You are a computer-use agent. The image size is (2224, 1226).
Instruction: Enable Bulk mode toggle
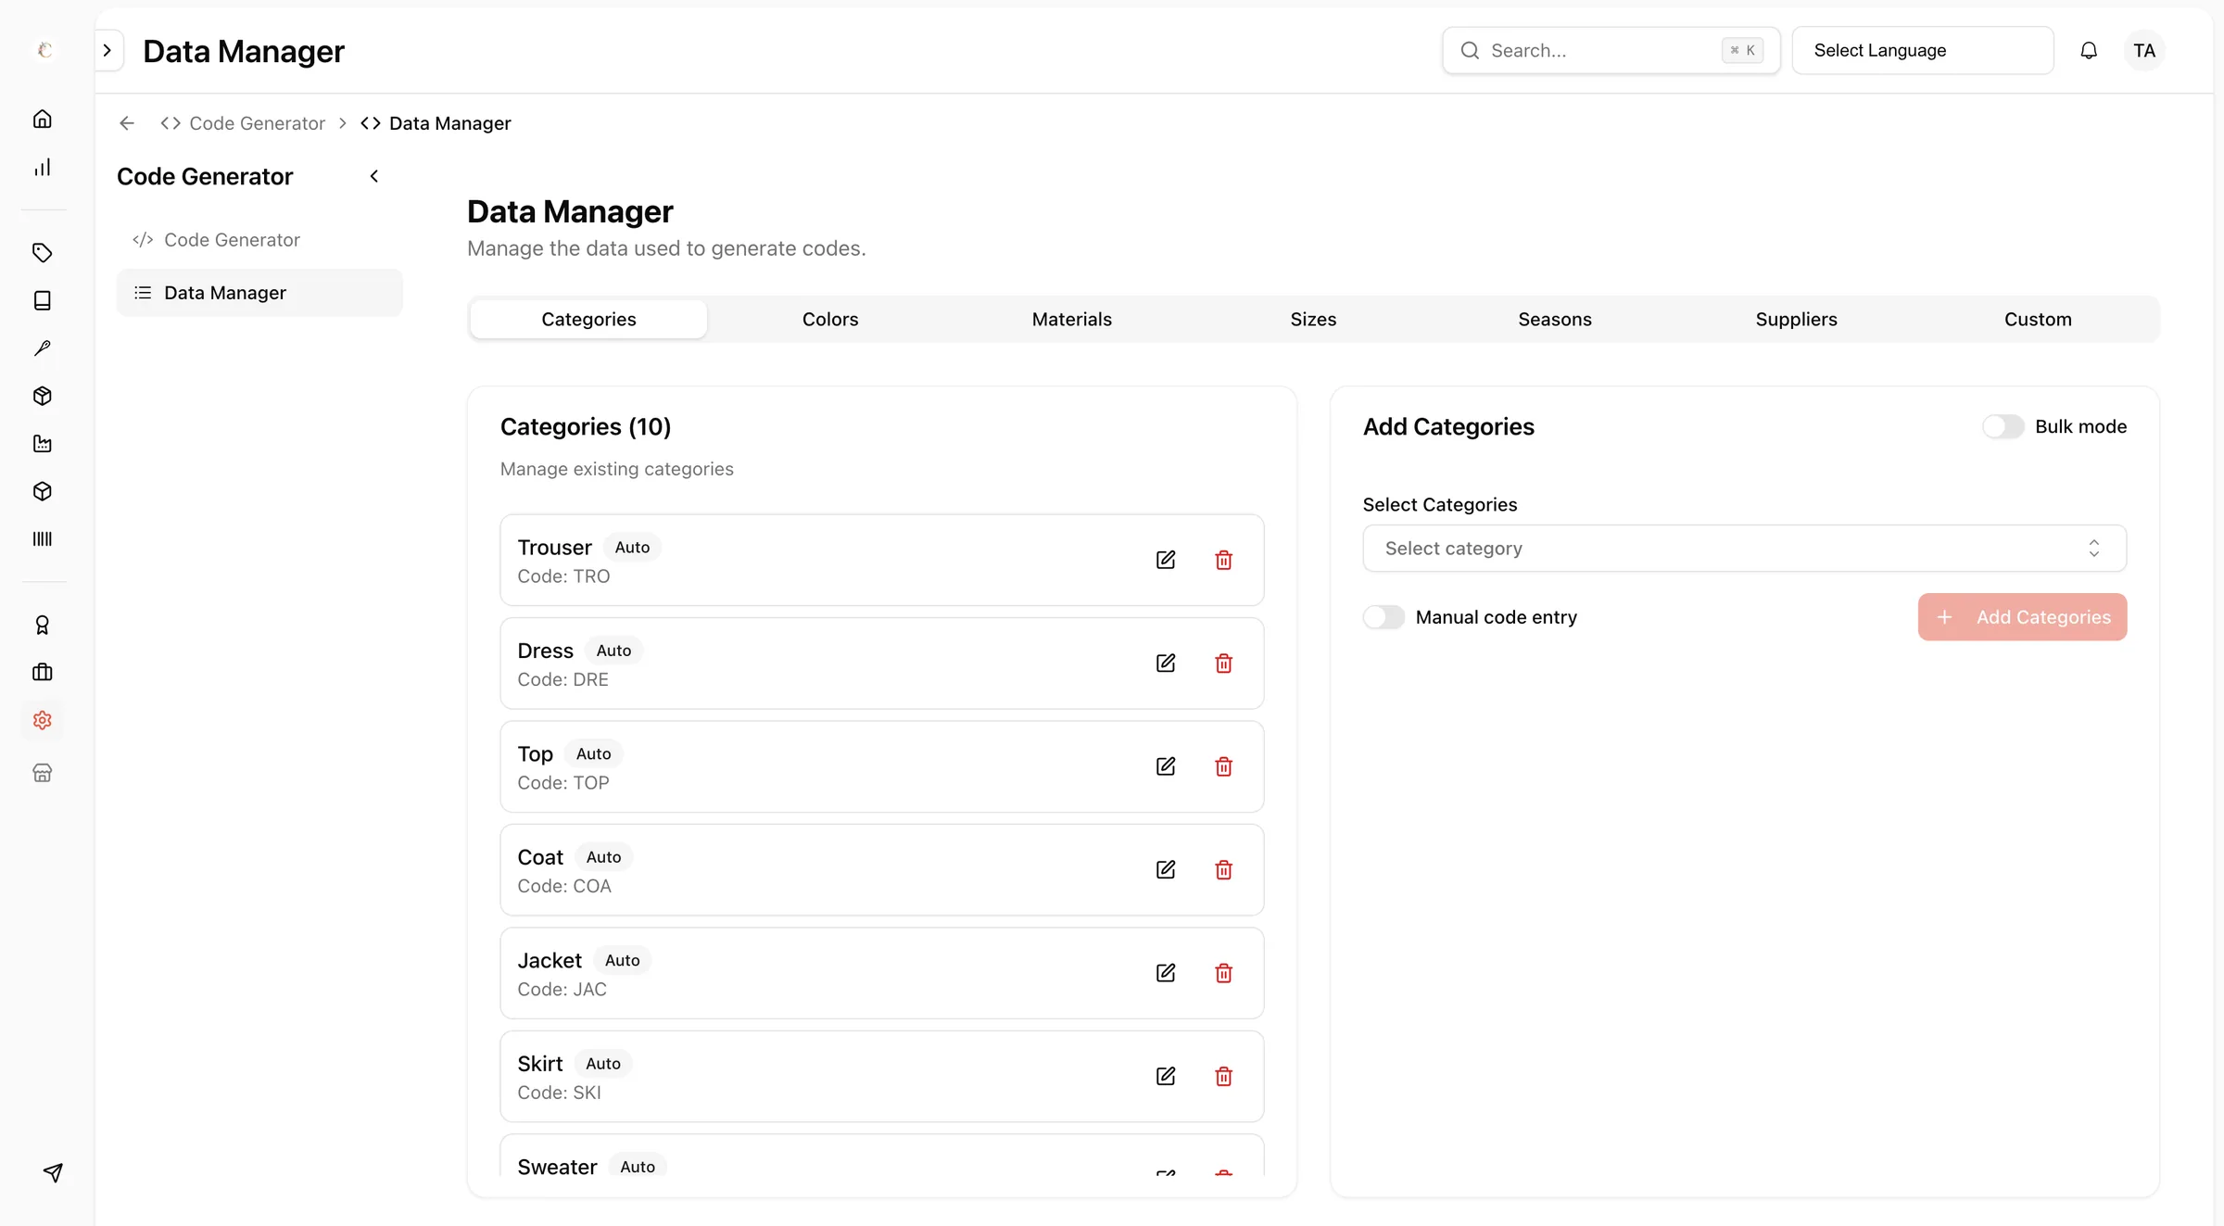coord(2003,426)
